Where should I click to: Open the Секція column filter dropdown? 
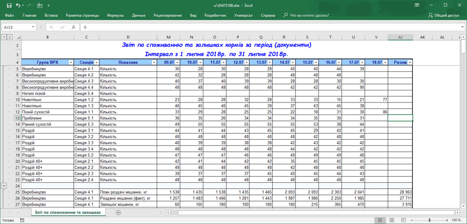pos(96,63)
